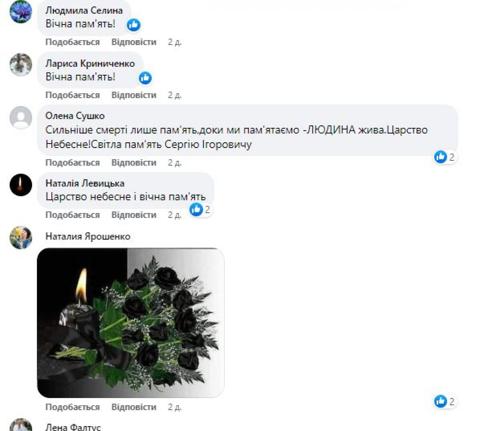Viewport: 488px width, 431px height.
Task: Reply to Лариса Криниченко's comment
Action: pyautogui.click(x=134, y=95)
